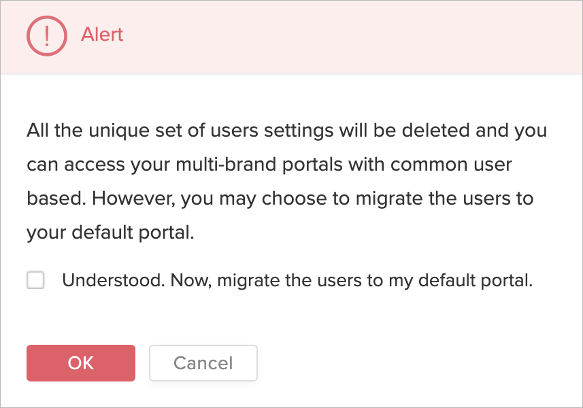
Task: Click the "Alert" title text
Action: pos(102,35)
